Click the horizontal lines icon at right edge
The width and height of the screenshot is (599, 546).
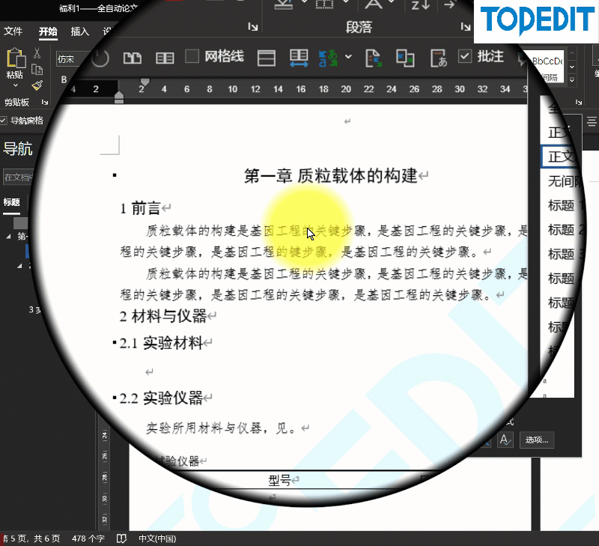pyautogui.click(x=592, y=122)
